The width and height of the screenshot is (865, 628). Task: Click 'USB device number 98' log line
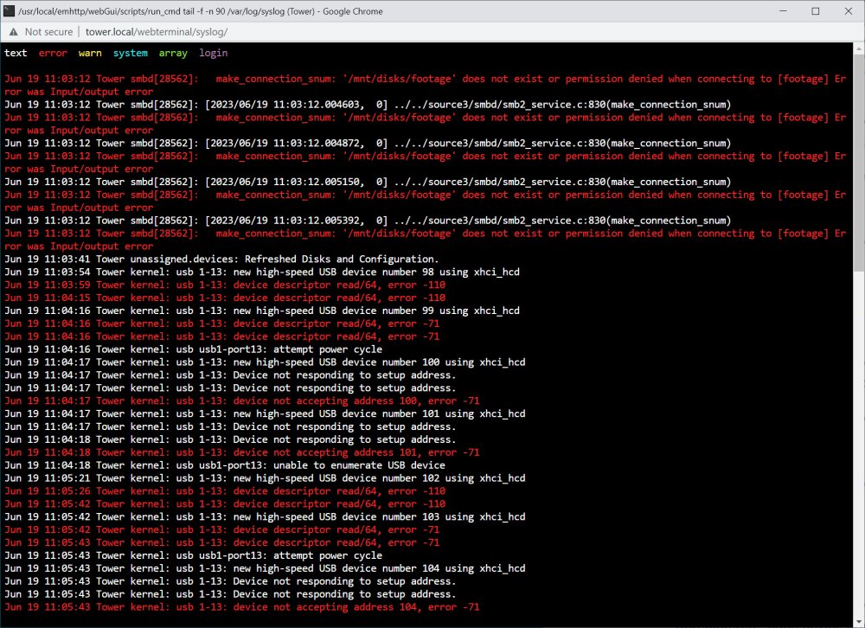[262, 272]
